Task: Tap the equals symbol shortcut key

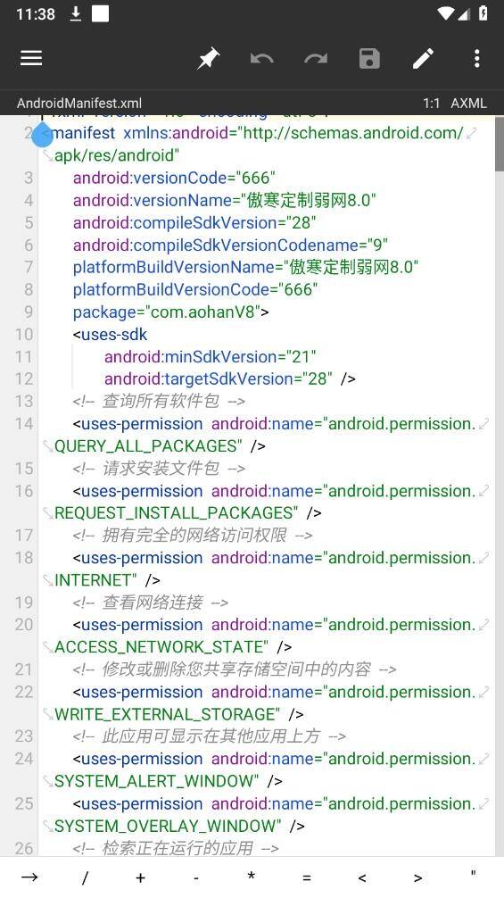Action: 307,877
